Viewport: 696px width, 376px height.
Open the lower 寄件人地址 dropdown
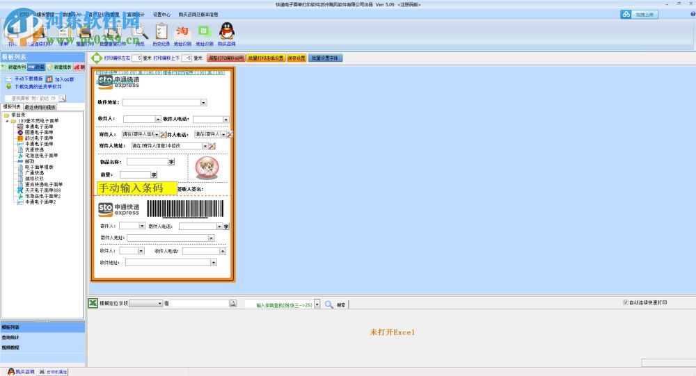(212, 238)
